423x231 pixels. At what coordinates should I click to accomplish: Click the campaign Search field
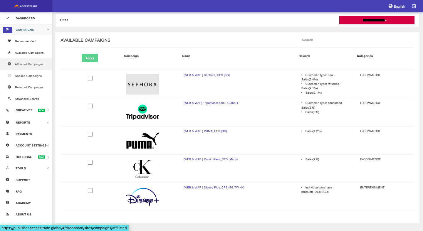tap(355, 40)
